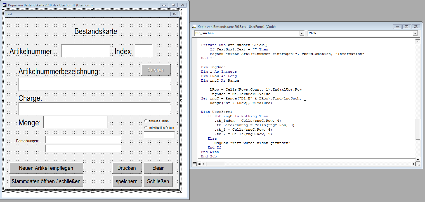
Task: Open the Click procedure dropdown
Action: click(415, 33)
